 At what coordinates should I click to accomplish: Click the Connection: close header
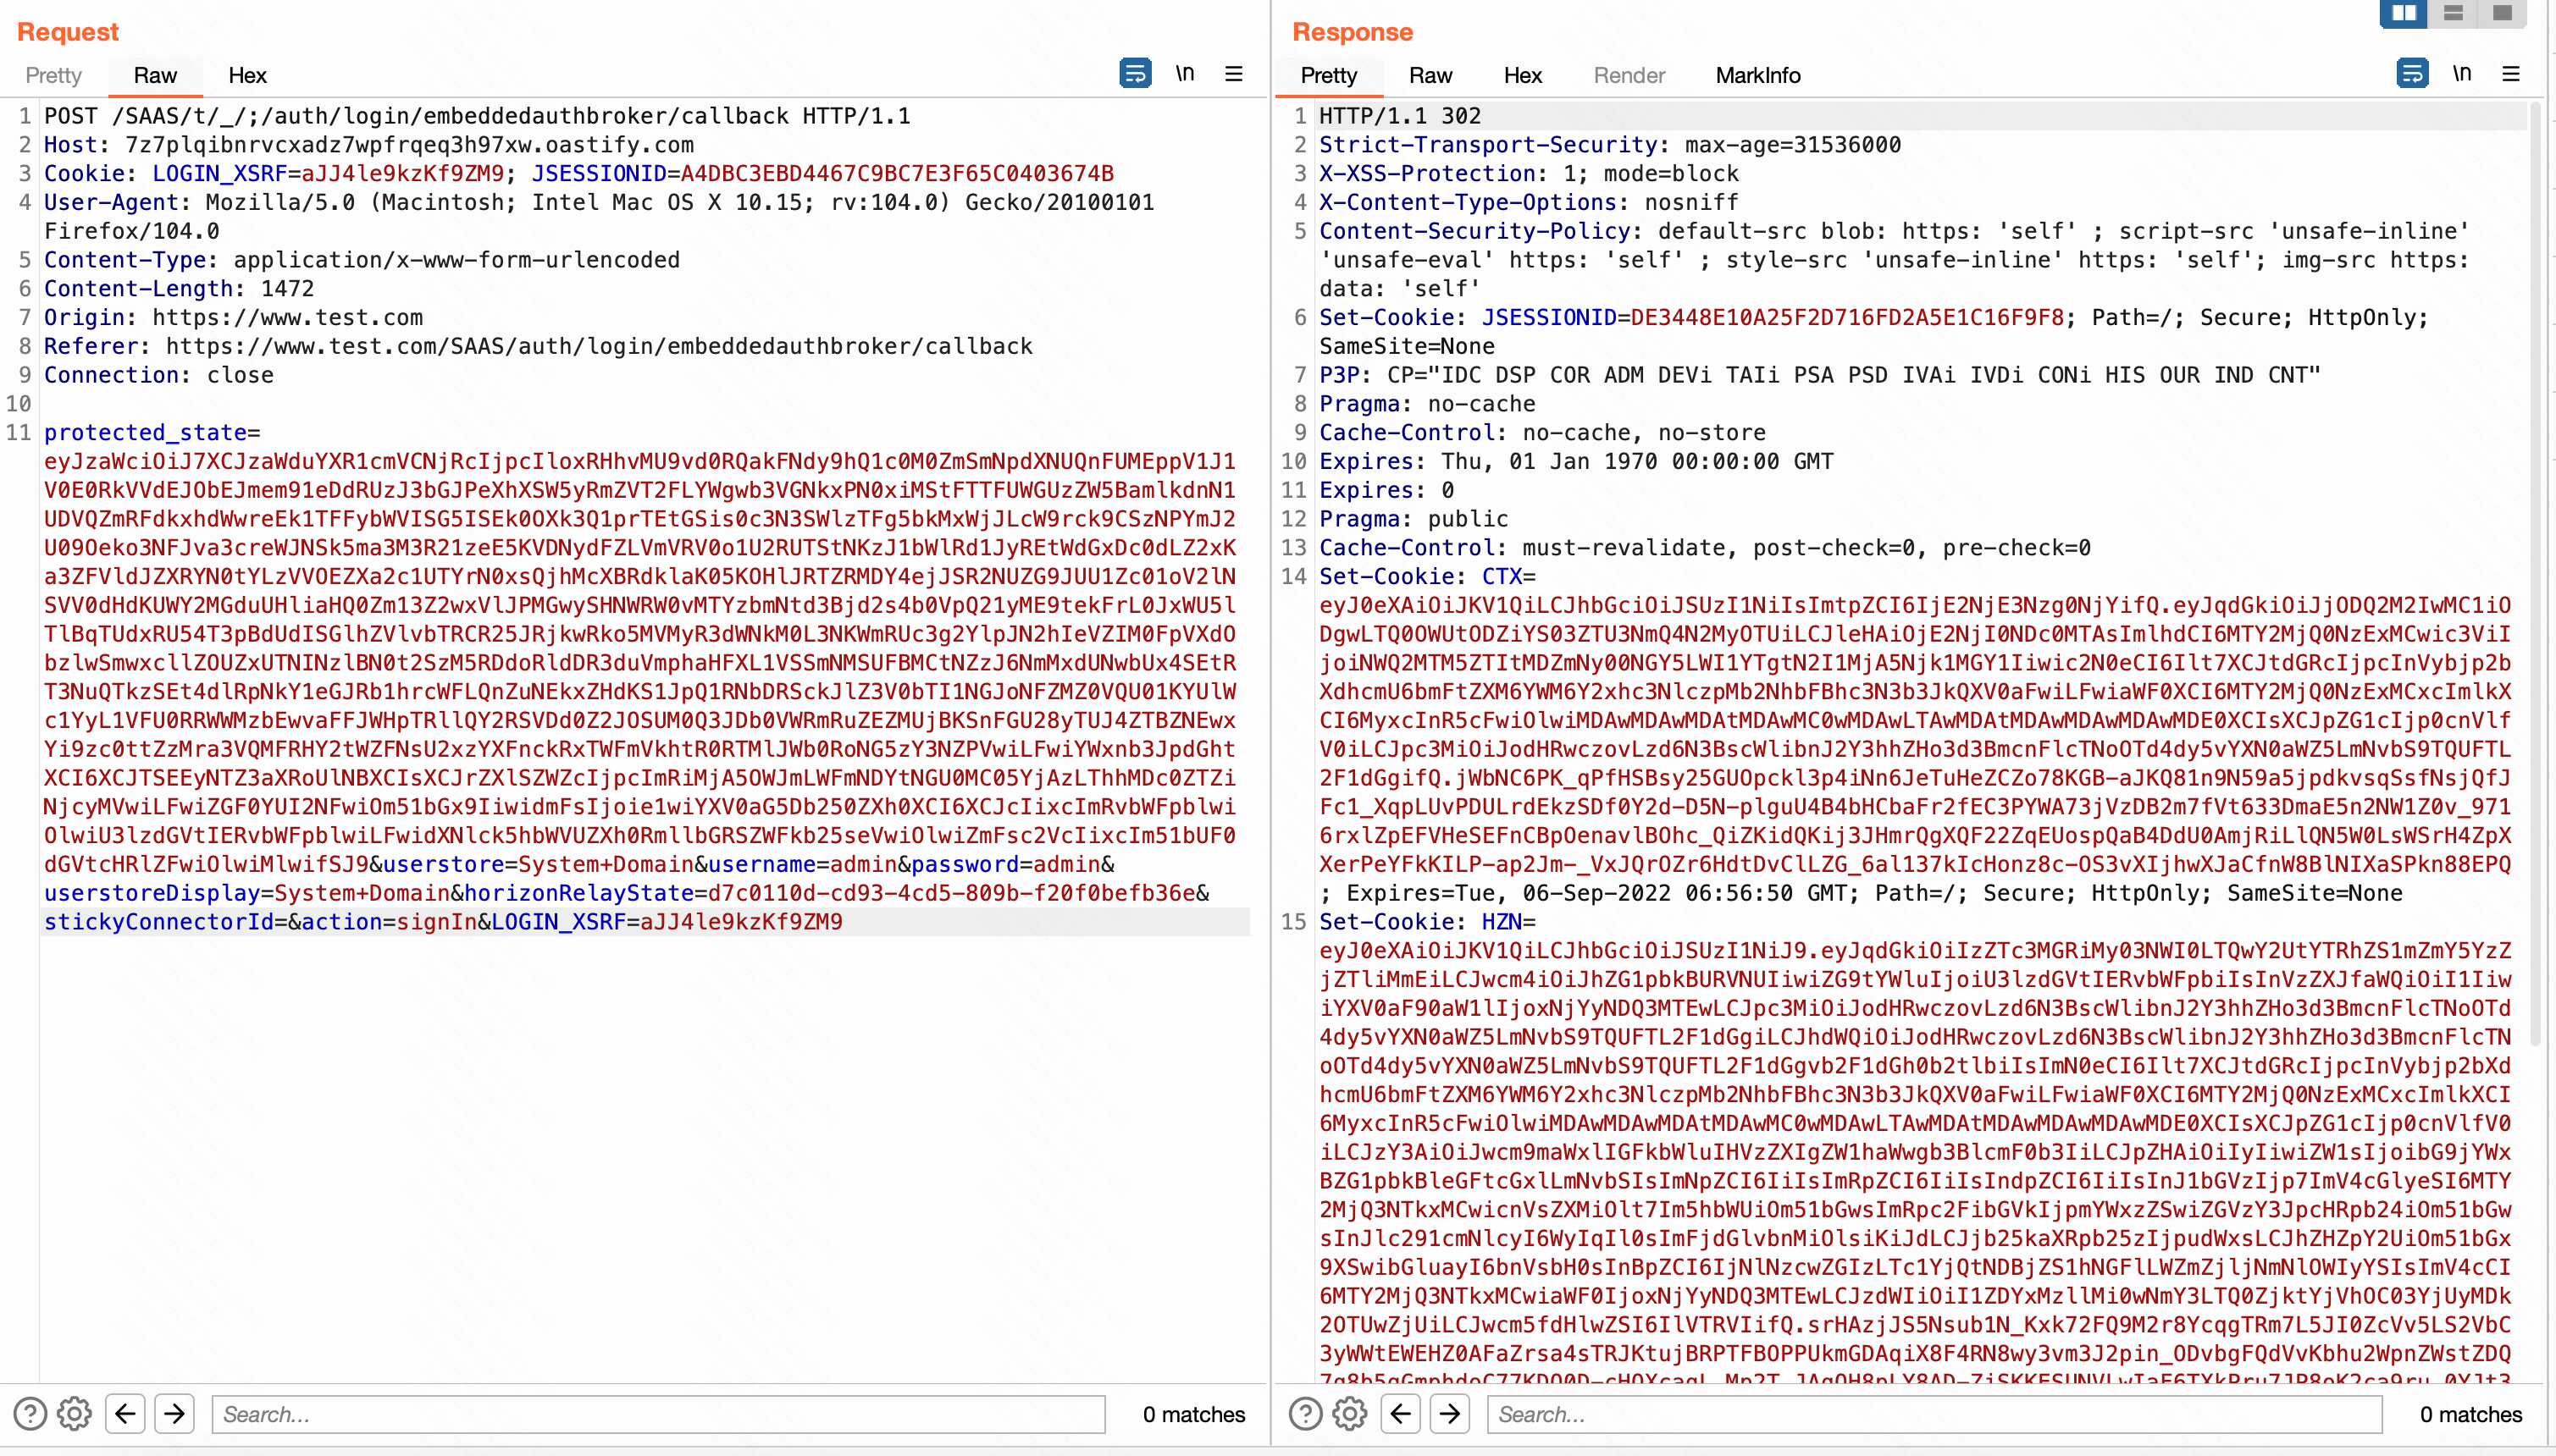pyautogui.click(x=159, y=375)
